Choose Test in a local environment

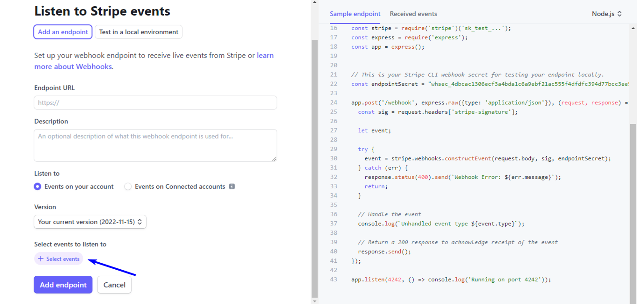(139, 32)
